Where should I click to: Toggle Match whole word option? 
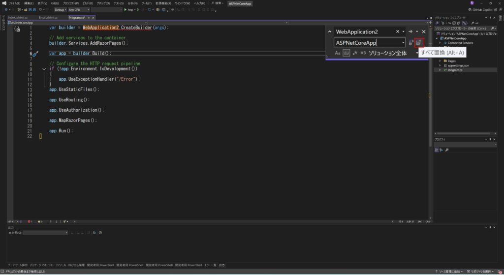point(346,53)
